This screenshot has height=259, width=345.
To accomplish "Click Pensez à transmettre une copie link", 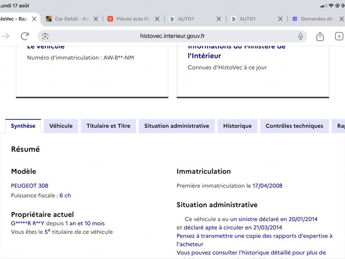I will pos(254,240).
